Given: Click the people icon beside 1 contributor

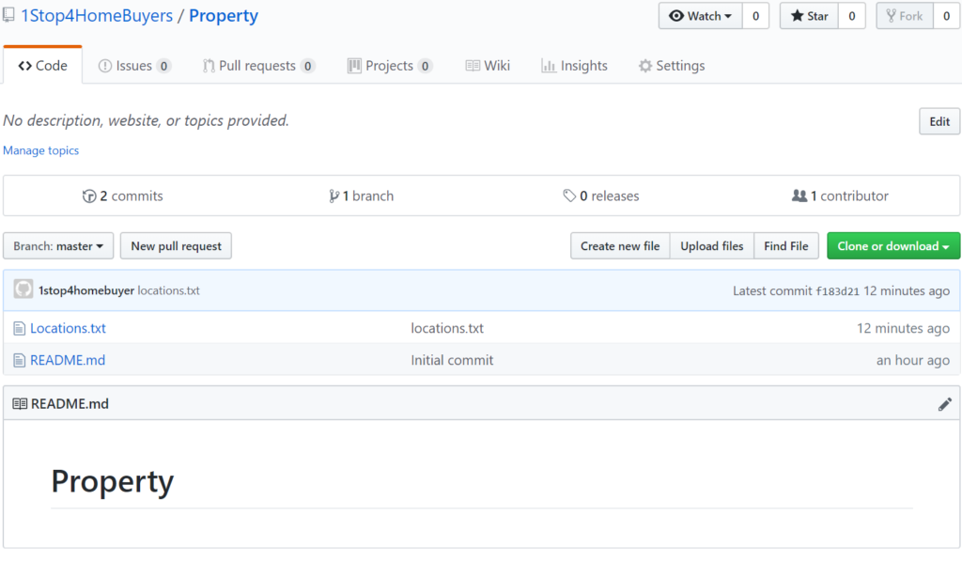Looking at the screenshot, I should [x=799, y=195].
